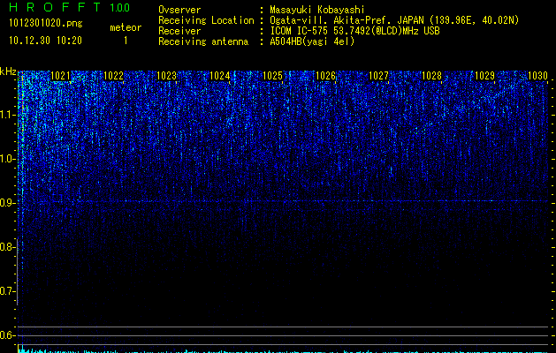Click the 1024 time marker
The height and width of the screenshot is (353, 556).
coord(219,76)
